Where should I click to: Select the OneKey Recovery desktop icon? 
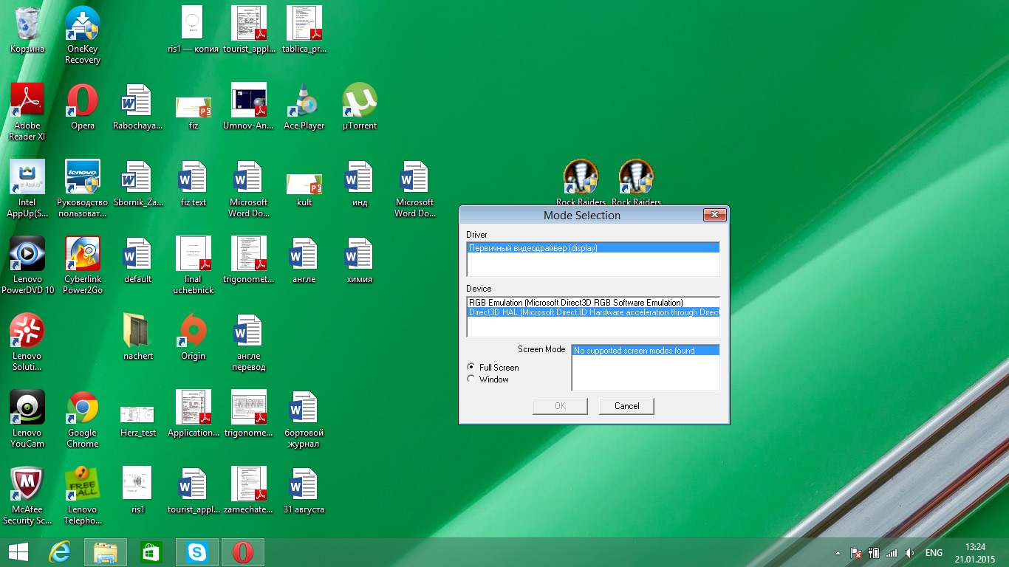click(x=83, y=35)
